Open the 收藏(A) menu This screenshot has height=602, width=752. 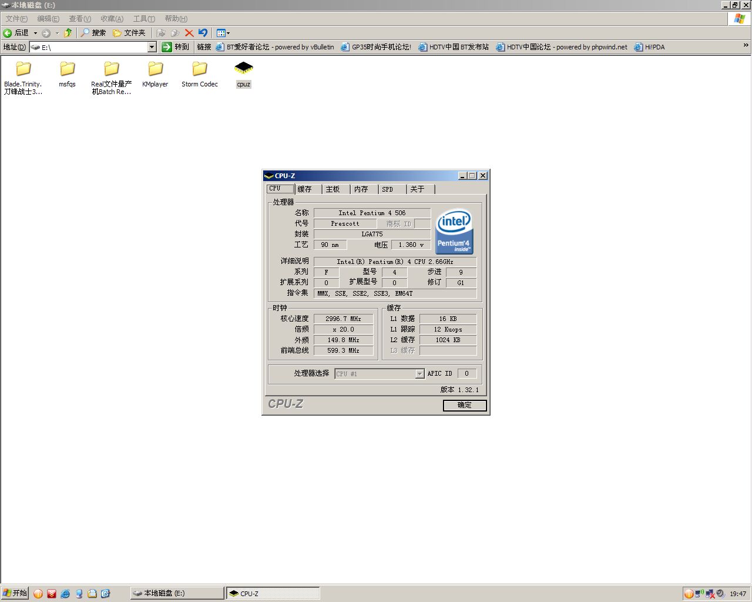click(112, 19)
